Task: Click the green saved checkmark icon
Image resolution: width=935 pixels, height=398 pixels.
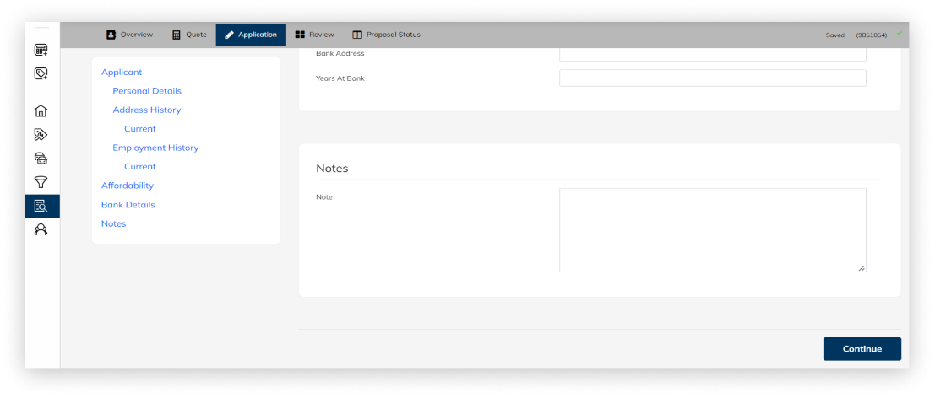Action: tap(900, 34)
